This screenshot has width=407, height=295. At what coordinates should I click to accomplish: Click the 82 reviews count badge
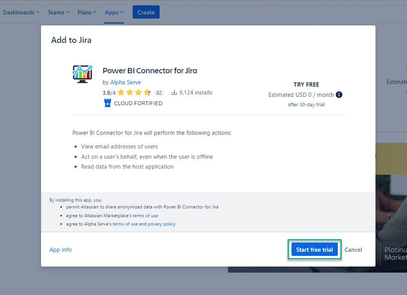[159, 92]
